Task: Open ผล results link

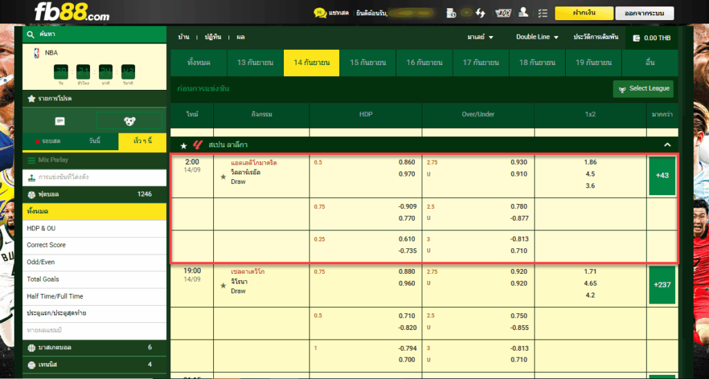Action: coord(240,37)
